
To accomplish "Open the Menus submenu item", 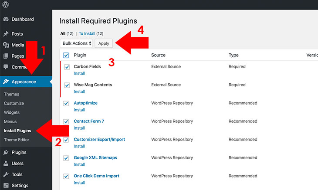I will point(10,121).
